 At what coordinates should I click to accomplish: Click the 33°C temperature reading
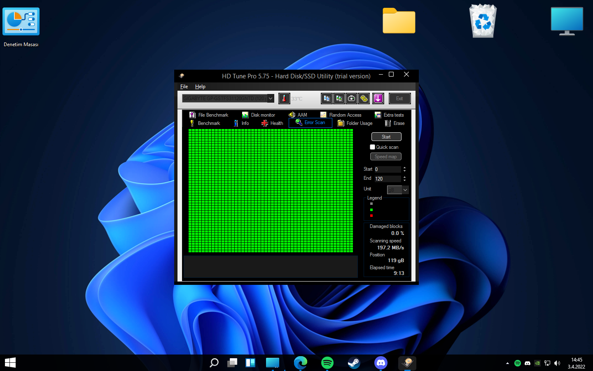pos(297,99)
